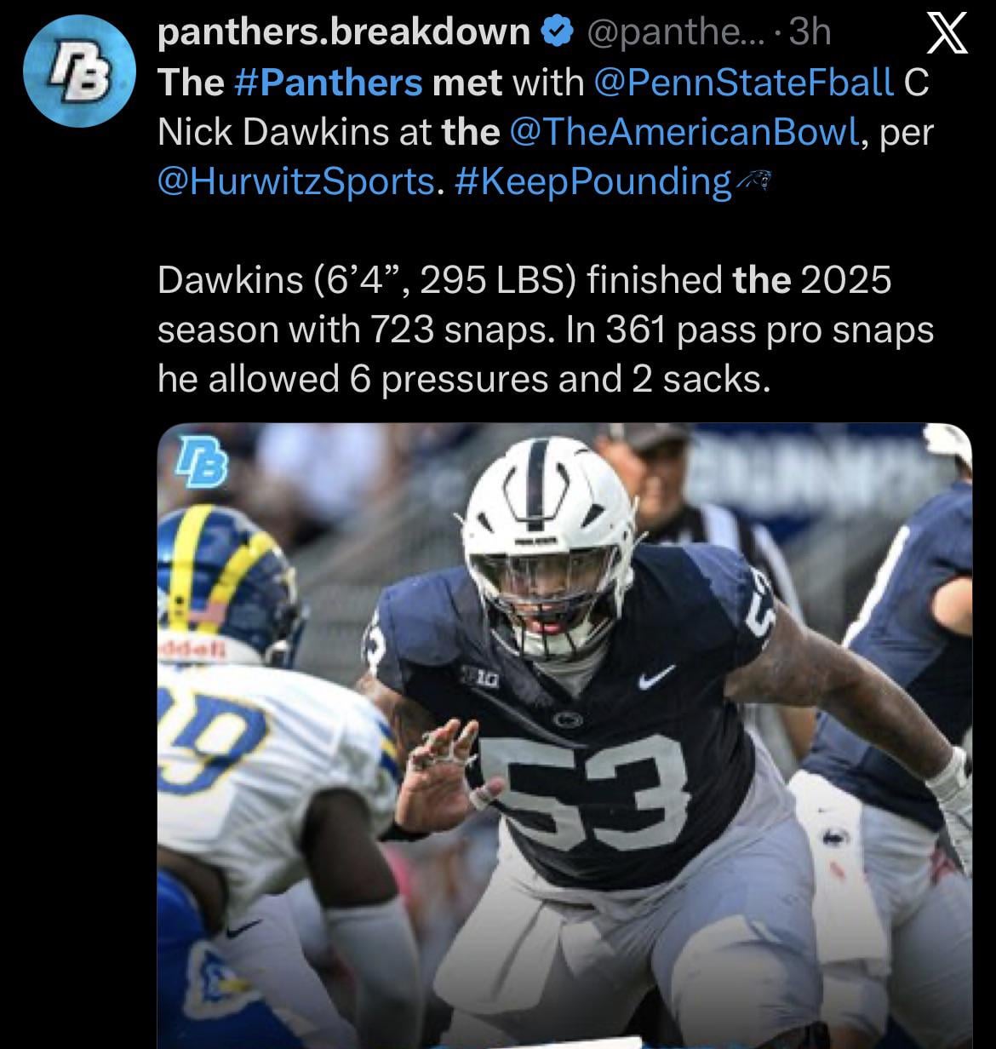Tap the blue verified badge
This screenshot has height=1049, width=996.
click(x=555, y=32)
